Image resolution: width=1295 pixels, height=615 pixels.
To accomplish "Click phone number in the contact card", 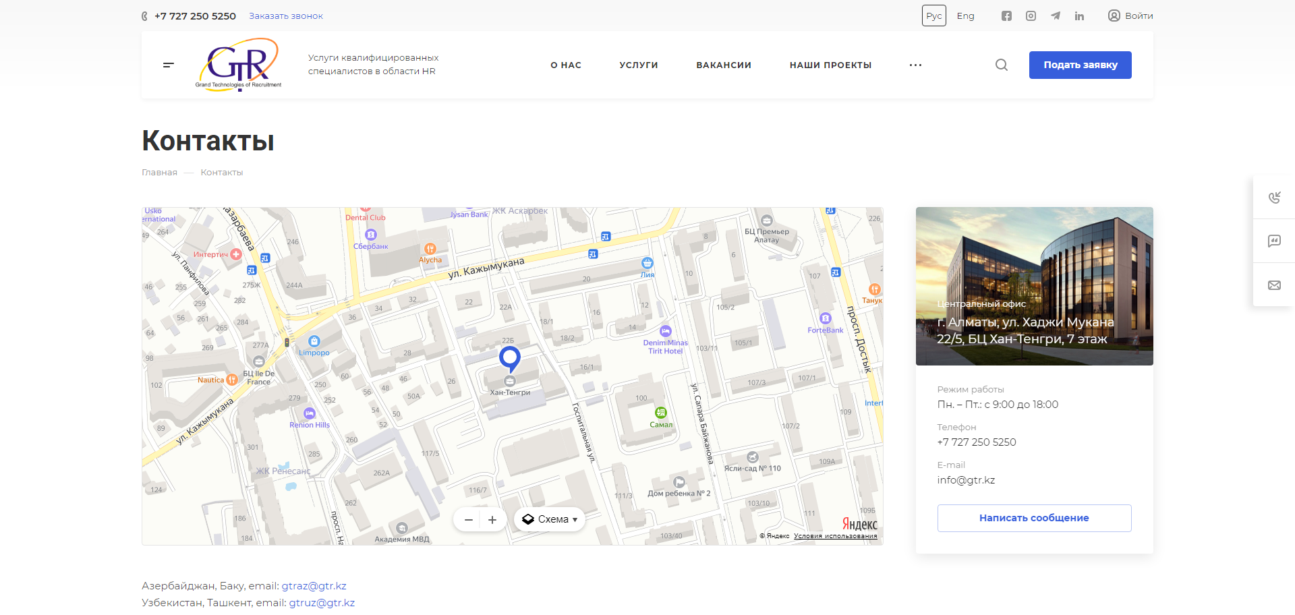I will 976,442.
